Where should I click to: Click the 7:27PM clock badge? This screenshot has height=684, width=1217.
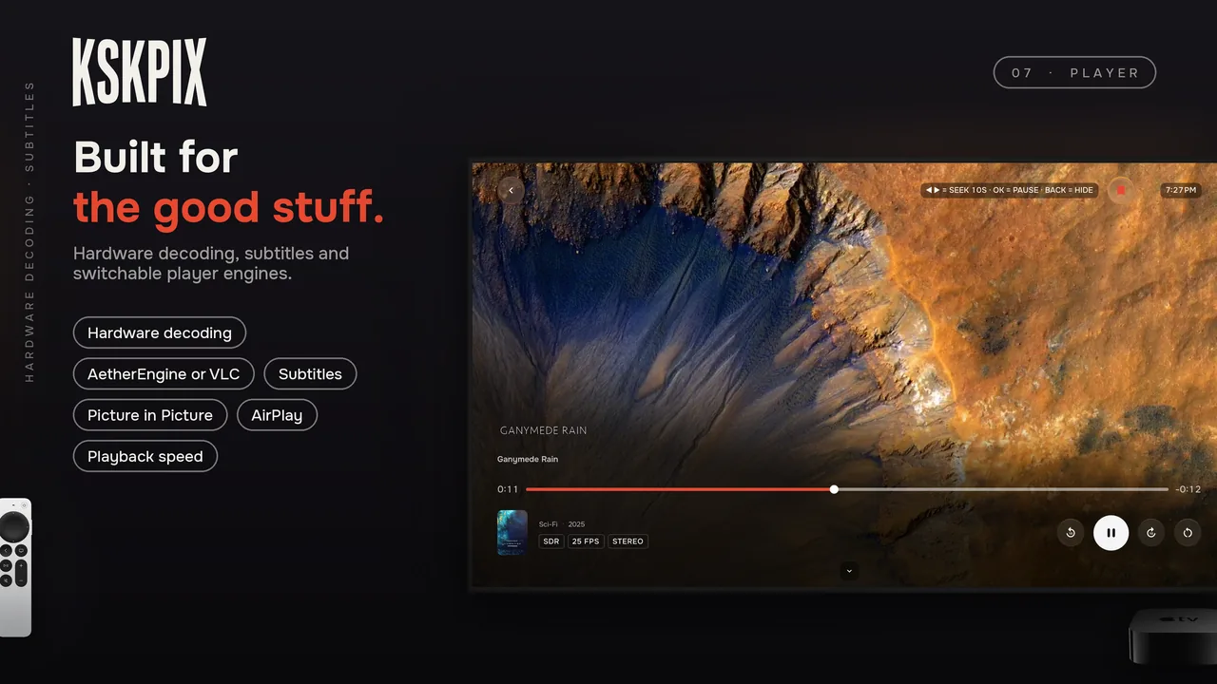(1181, 190)
